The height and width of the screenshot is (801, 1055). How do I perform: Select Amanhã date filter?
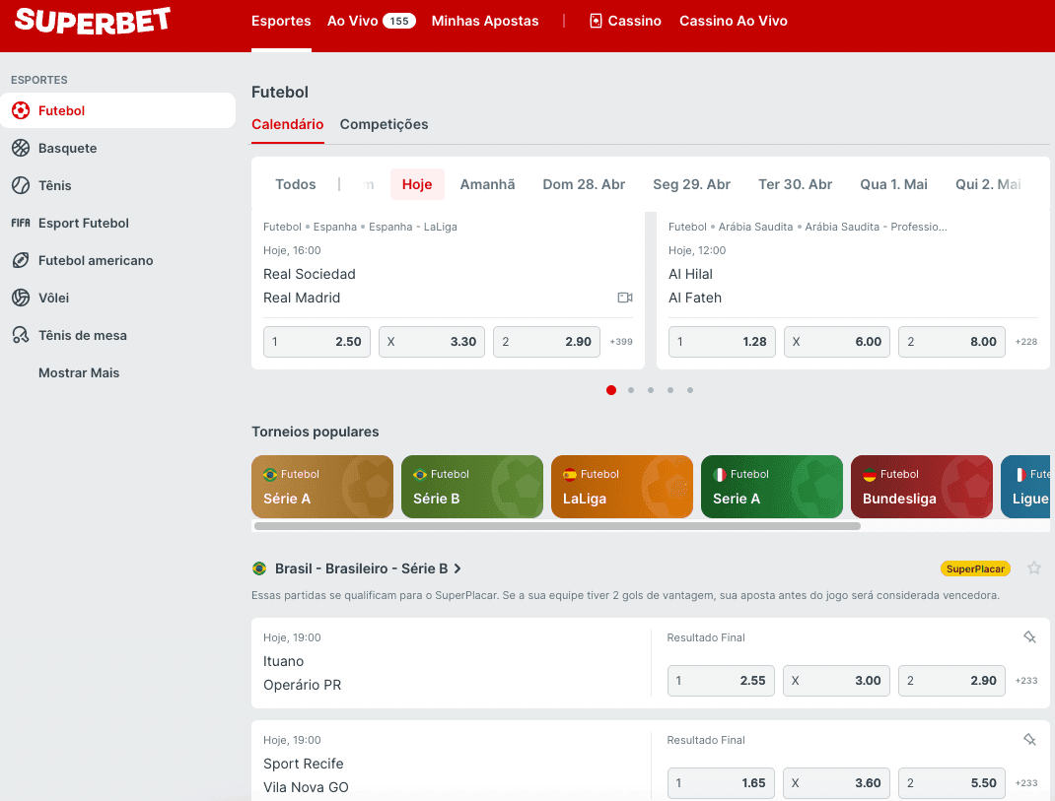tap(487, 184)
